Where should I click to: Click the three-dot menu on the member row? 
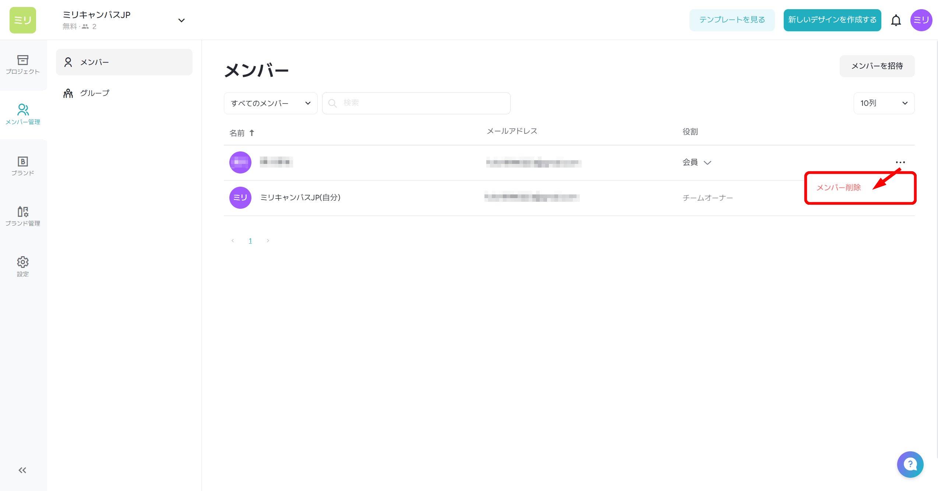click(x=900, y=162)
